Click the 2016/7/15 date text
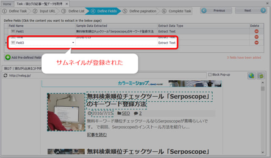 (102, 113)
